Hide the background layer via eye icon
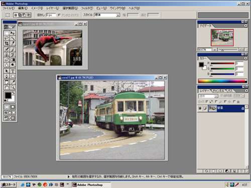Screen dimensions: 251x188 (x=200, y=108)
